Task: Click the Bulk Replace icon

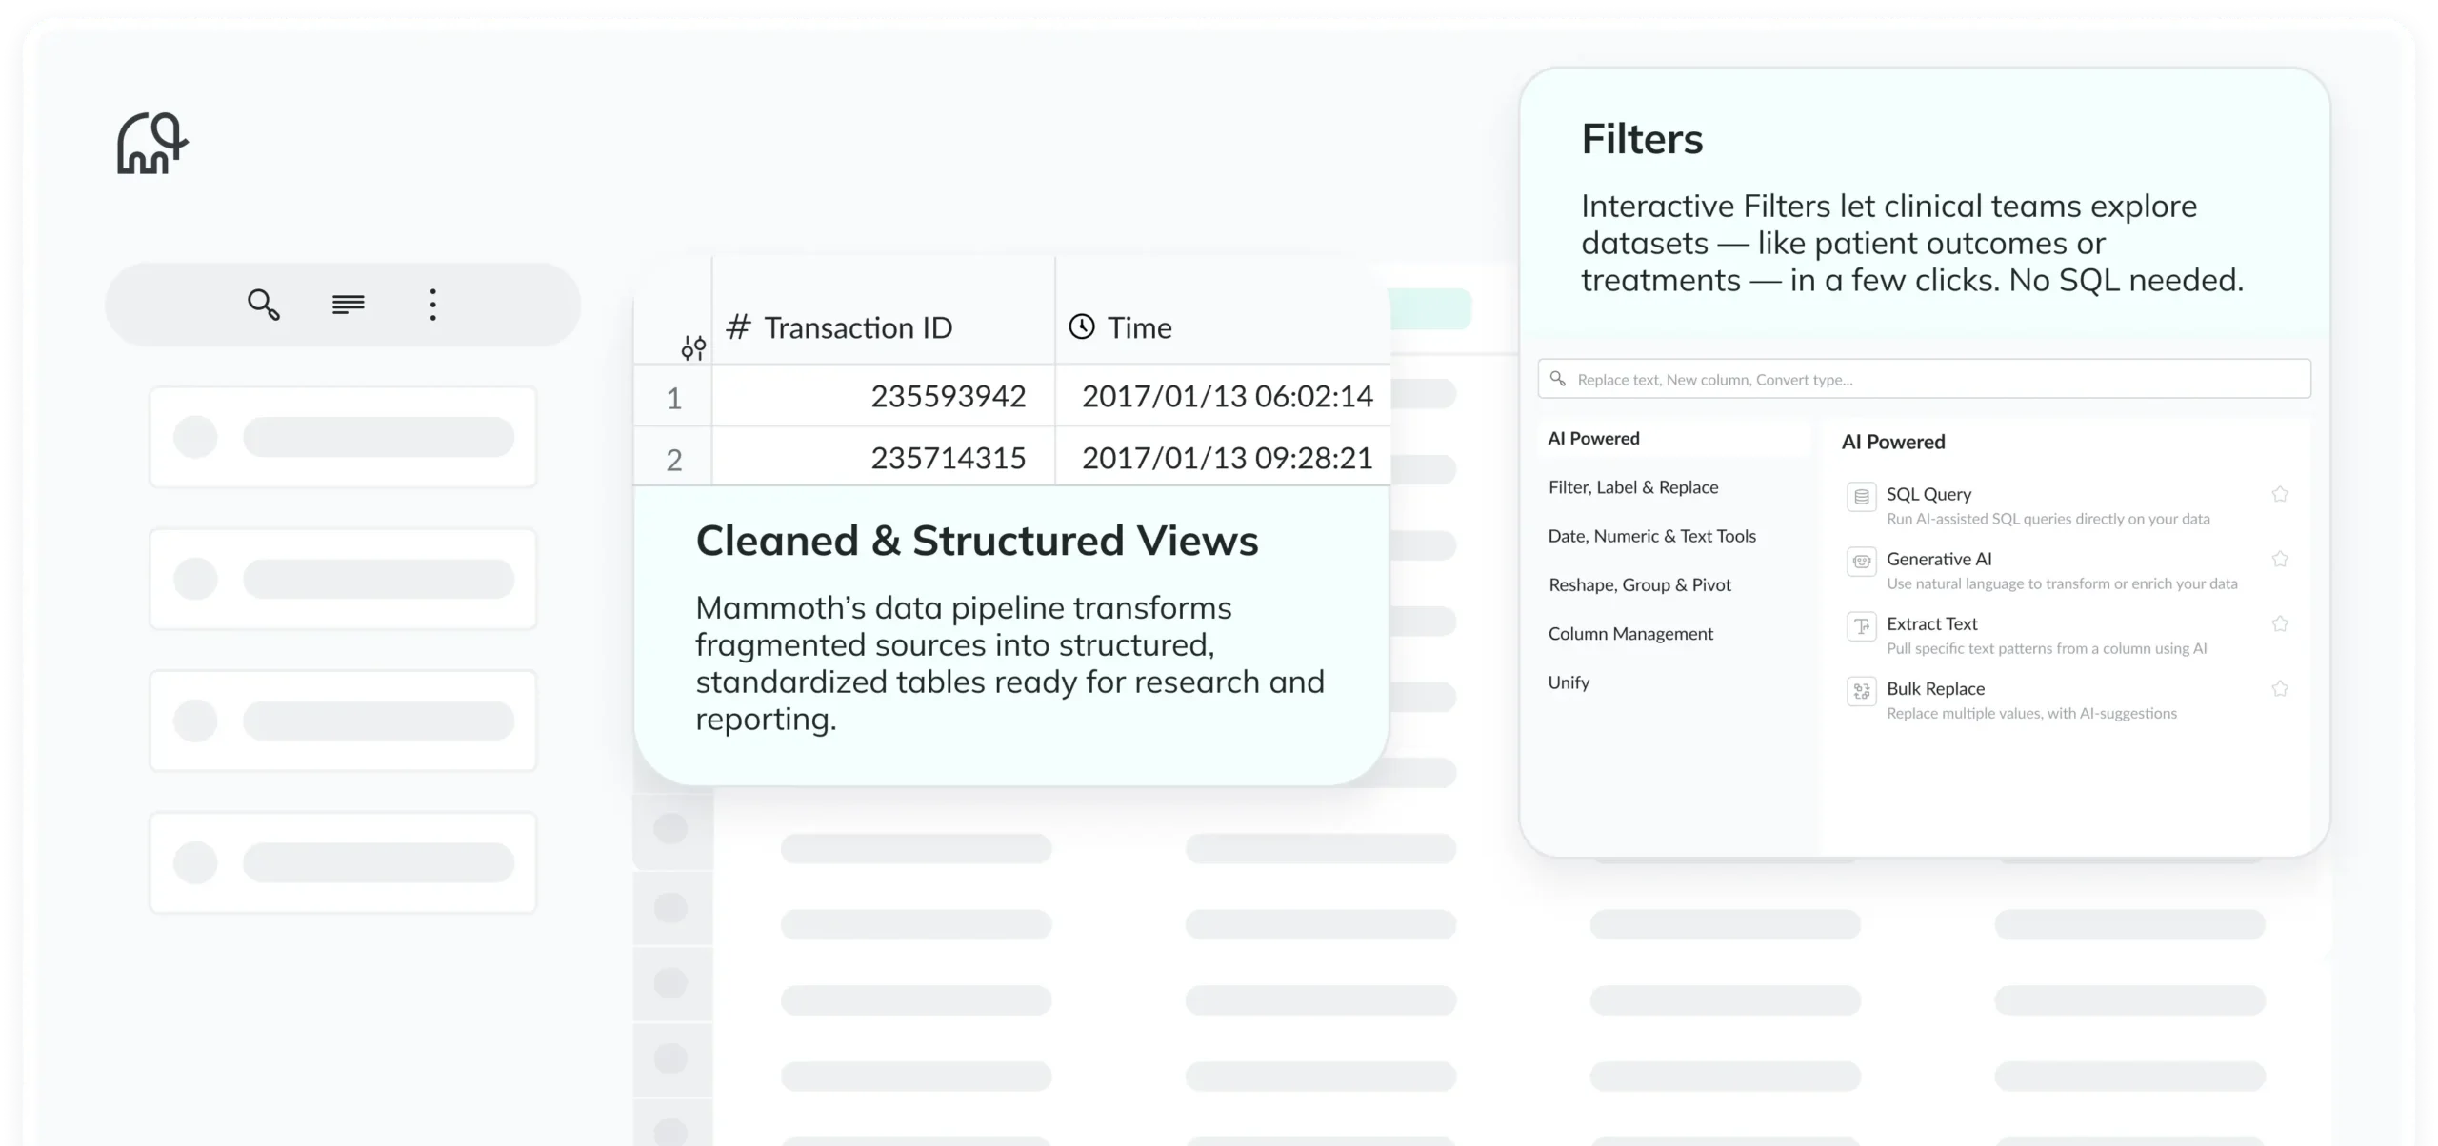Action: coord(1861,690)
